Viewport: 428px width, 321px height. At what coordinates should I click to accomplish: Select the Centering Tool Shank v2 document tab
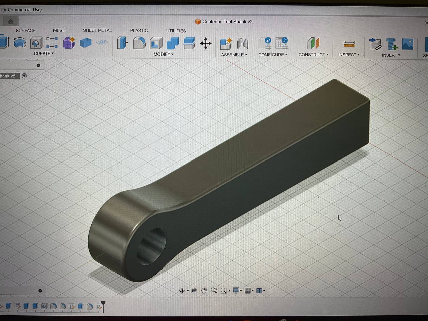click(224, 22)
